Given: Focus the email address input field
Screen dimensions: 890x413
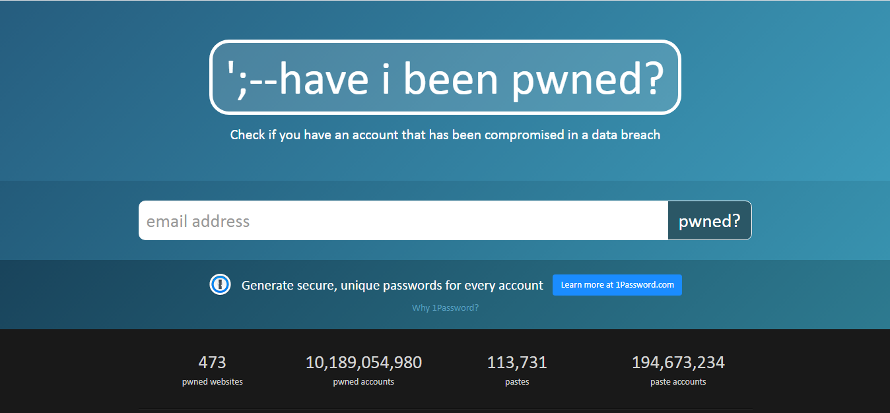Looking at the screenshot, I should pos(403,220).
